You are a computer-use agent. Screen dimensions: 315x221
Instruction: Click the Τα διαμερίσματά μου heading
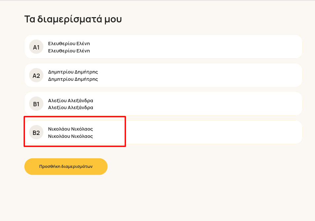pos(73,19)
